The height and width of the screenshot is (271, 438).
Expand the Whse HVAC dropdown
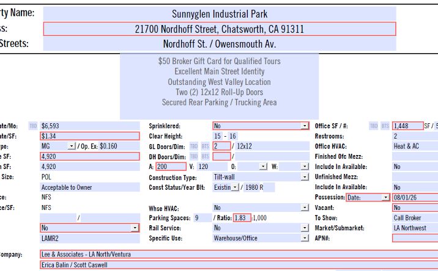coord(305,208)
